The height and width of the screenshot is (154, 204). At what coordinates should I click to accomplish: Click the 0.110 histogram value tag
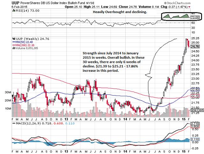[x=195, y=139]
